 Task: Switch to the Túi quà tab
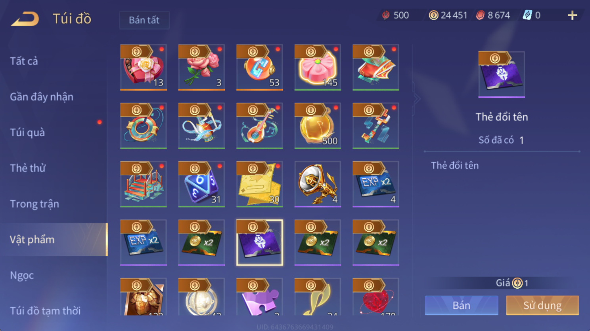click(x=27, y=132)
